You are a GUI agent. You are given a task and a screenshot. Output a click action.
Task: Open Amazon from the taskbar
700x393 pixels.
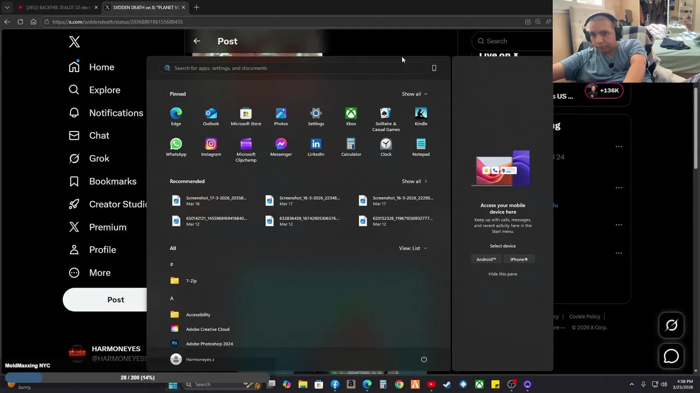(x=351, y=385)
